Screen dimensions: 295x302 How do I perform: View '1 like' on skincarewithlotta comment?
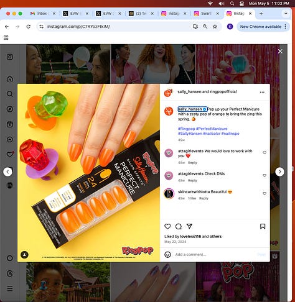[192, 198]
